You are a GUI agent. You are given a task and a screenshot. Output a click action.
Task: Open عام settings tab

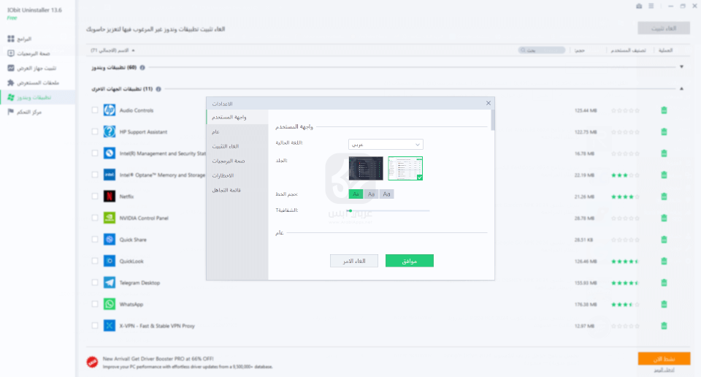tap(237, 132)
